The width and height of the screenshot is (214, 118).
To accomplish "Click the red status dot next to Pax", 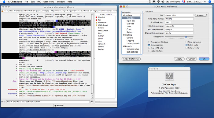I will 96,20.
